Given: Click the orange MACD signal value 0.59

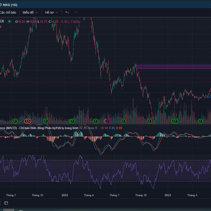Looking at the screenshot, I should coord(119,128).
